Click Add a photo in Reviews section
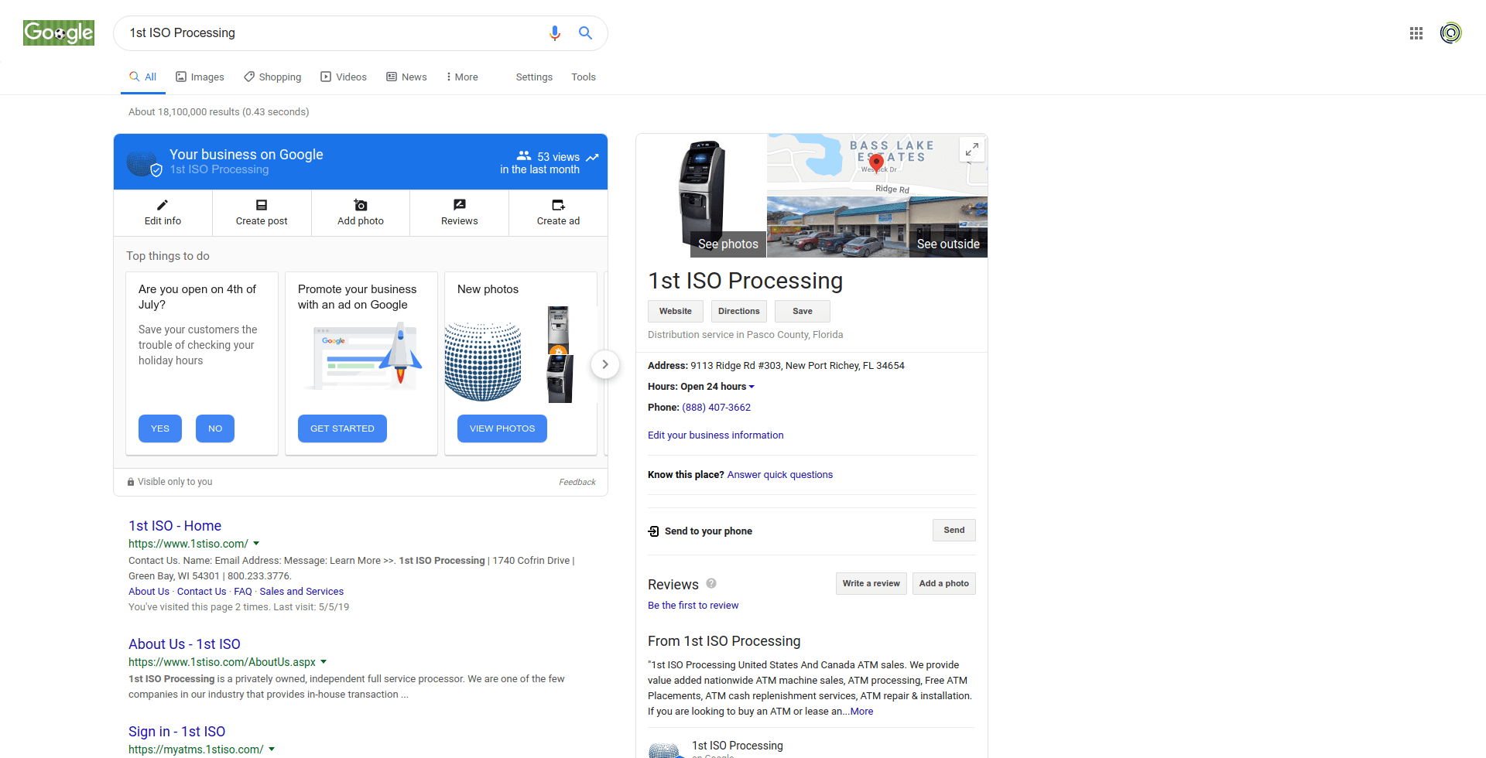1486x758 pixels. tap(944, 583)
